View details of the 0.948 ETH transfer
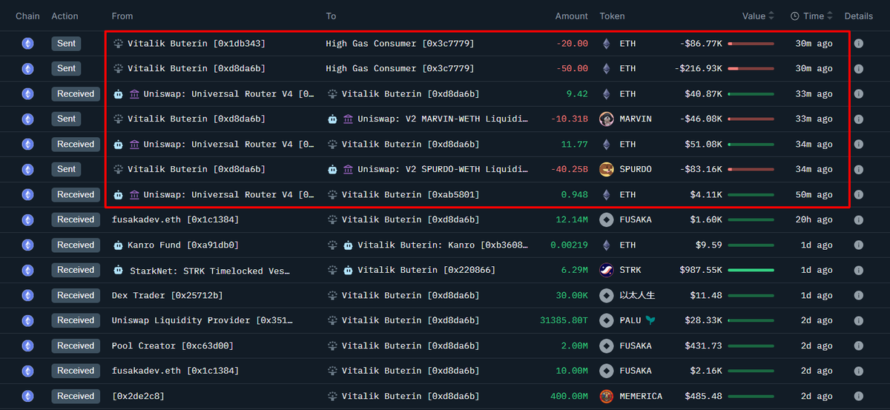890x410 pixels. click(x=858, y=195)
